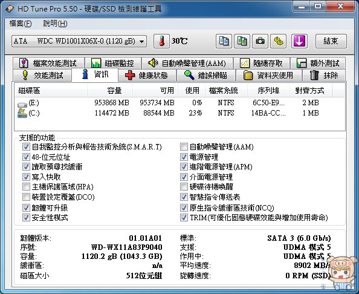
Task: Copy info to clipboard icon
Action: 224,41
